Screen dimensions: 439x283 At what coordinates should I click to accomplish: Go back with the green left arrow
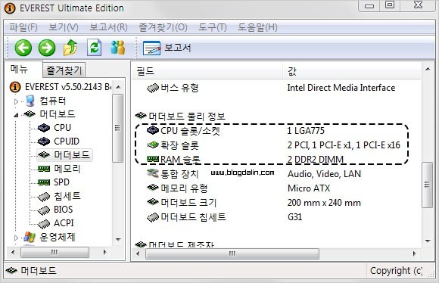(23, 48)
